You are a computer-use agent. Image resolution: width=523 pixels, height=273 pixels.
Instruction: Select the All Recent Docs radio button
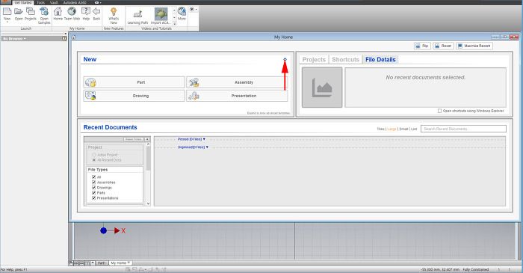pyautogui.click(x=94, y=160)
